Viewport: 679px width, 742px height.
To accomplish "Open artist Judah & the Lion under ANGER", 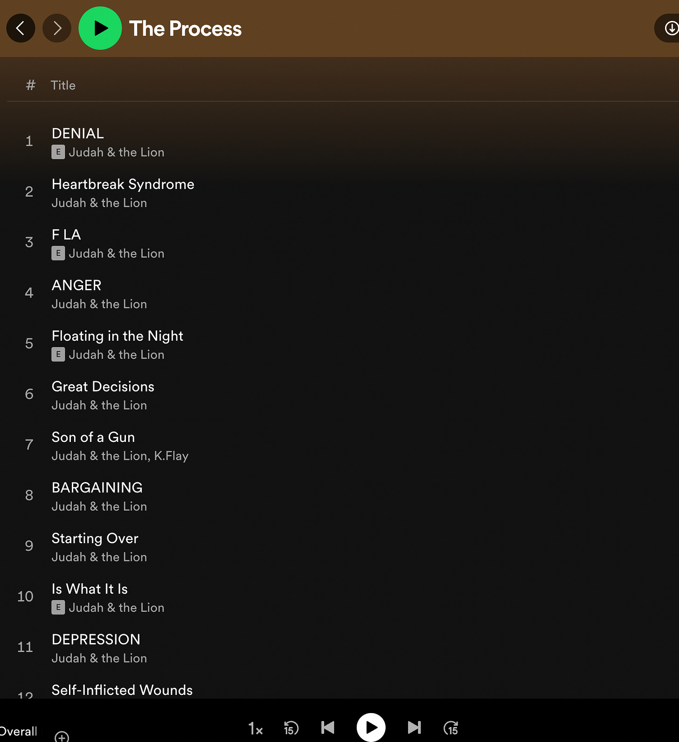I will tap(99, 304).
